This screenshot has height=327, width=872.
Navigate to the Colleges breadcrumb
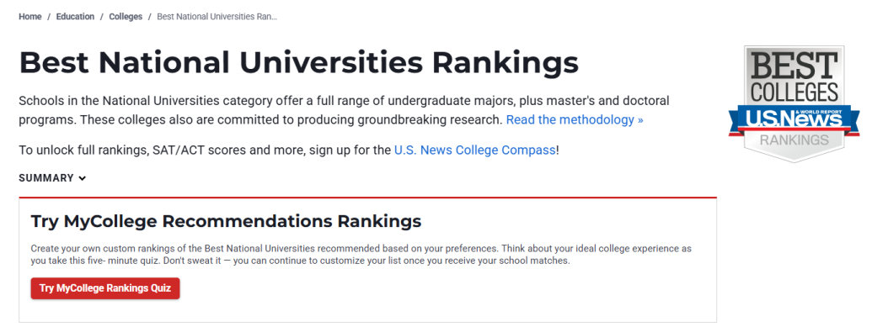click(x=126, y=17)
